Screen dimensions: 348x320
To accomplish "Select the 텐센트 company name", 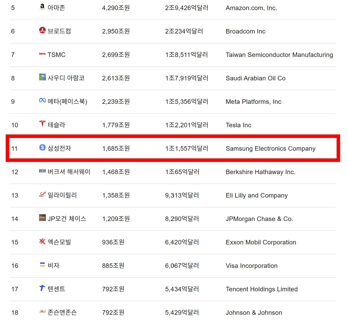I will click(x=56, y=289).
